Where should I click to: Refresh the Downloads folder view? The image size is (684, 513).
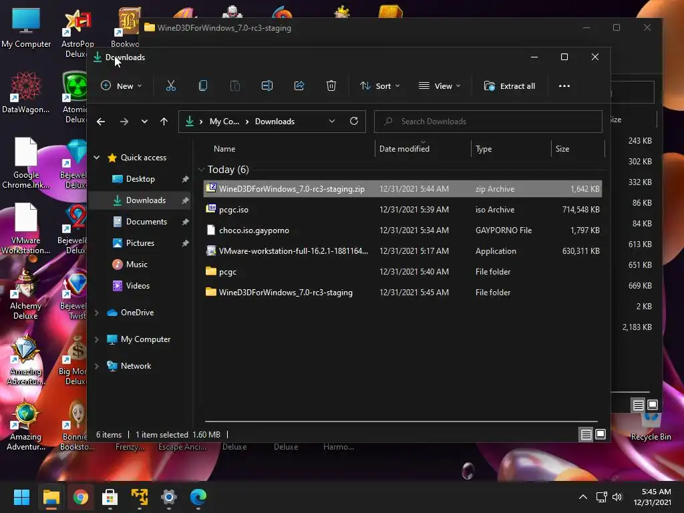tap(354, 122)
